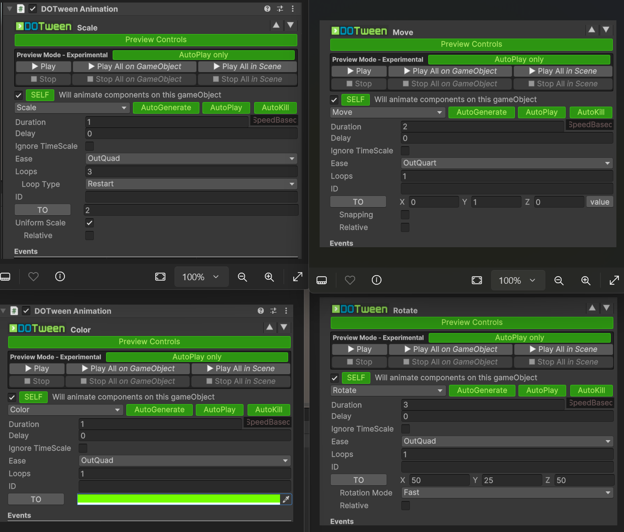
Task: Click Duration field in Move panel
Action: (x=482, y=126)
